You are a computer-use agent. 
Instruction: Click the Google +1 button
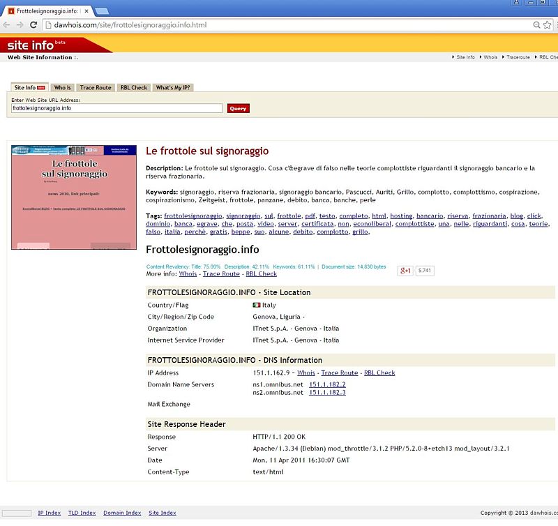(405, 271)
